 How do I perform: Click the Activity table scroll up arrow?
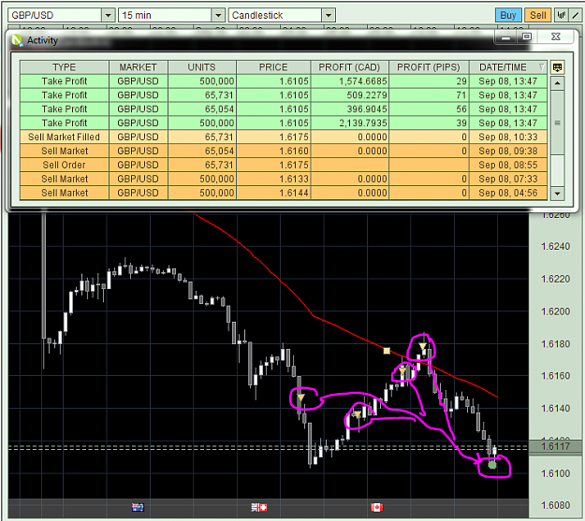point(557,83)
